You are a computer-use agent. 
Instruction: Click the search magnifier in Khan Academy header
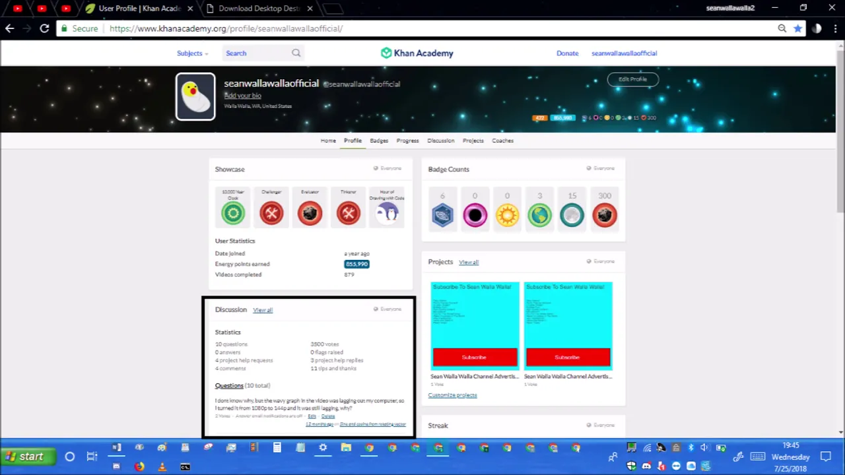click(x=296, y=53)
